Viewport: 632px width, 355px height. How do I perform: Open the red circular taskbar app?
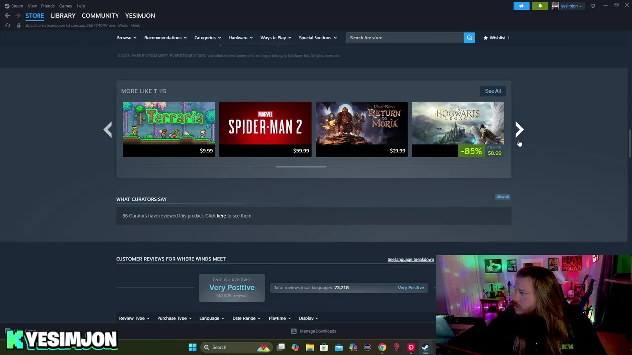coord(411,347)
